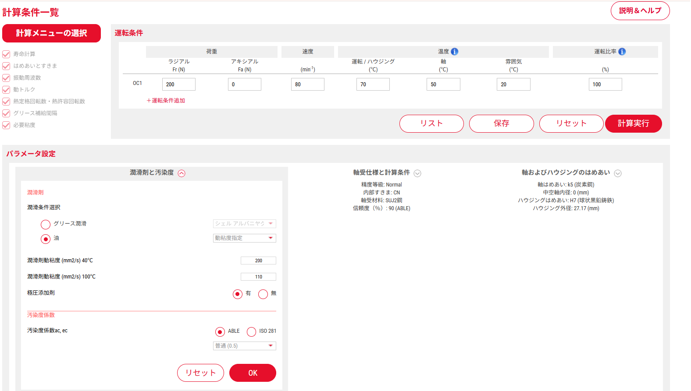This screenshot has width=691, height=391.
Task: Open 説明＆ヘルプ
Action: click(640, 11)
